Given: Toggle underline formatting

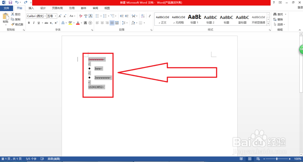Looking at the screenshot, I should coord(39,23).
